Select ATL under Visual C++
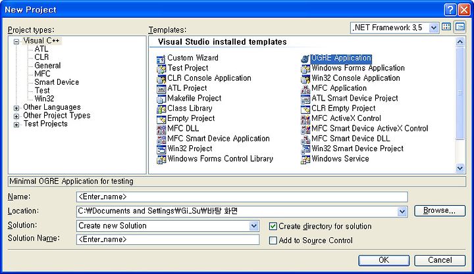The width and height of the screenshot is (474, 274). point(41,49)
